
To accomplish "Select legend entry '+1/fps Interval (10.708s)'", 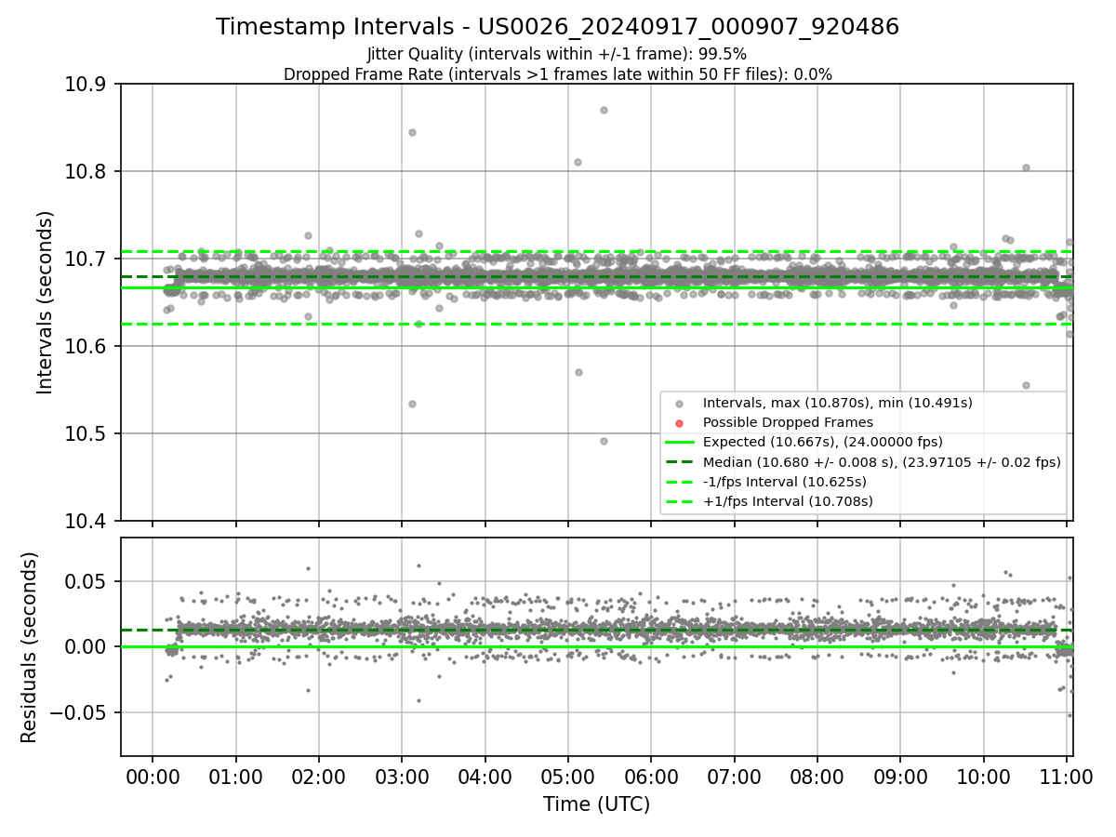I will click(788, 501).
